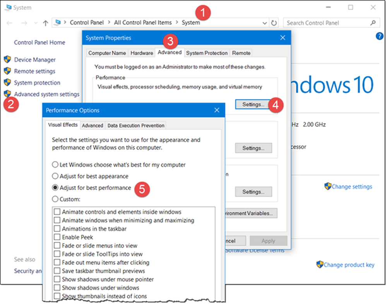Close the System Properties dialog

283,38
